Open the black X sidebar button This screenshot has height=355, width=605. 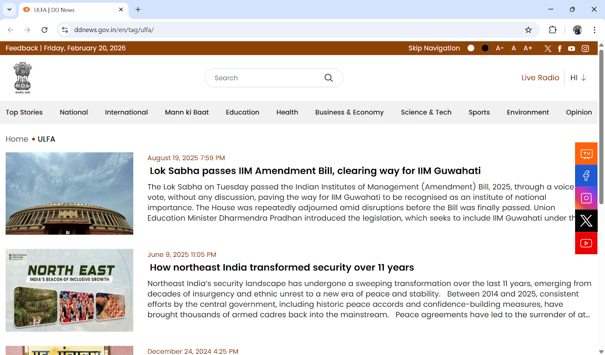(586, 221)
